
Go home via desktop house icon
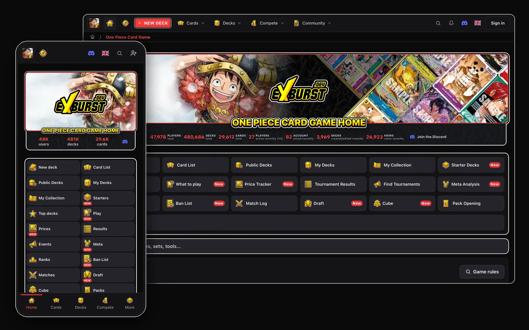pos(110,23)
